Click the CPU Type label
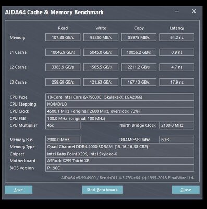 (x=18, y=97)
